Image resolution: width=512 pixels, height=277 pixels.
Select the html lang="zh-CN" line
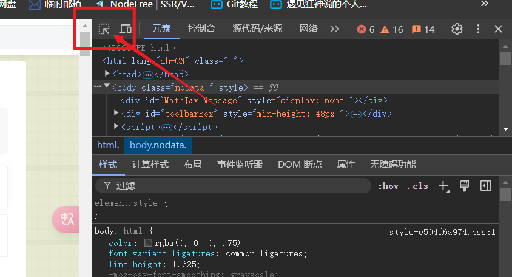click(x=173, y=61)
